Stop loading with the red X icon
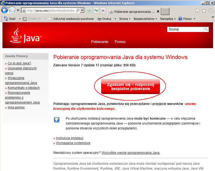 [103, 10]
